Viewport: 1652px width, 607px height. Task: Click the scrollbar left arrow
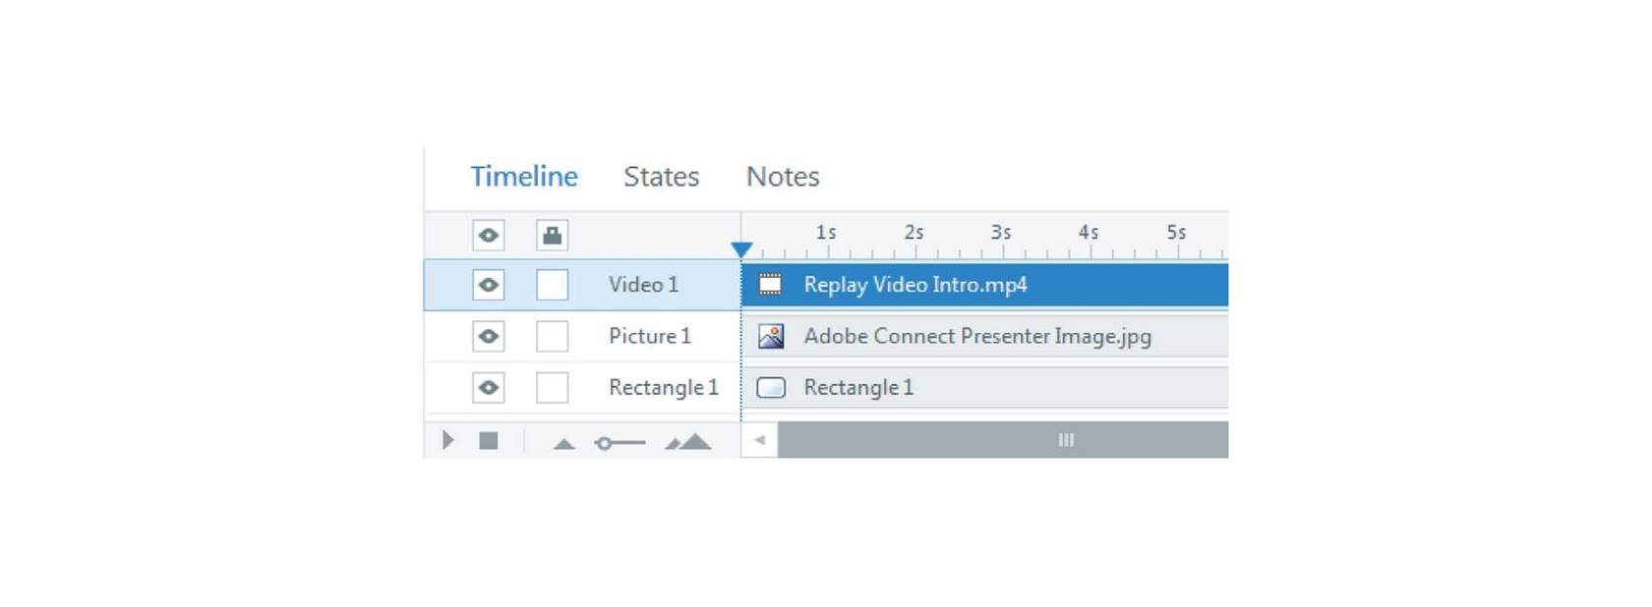point(759,440)
